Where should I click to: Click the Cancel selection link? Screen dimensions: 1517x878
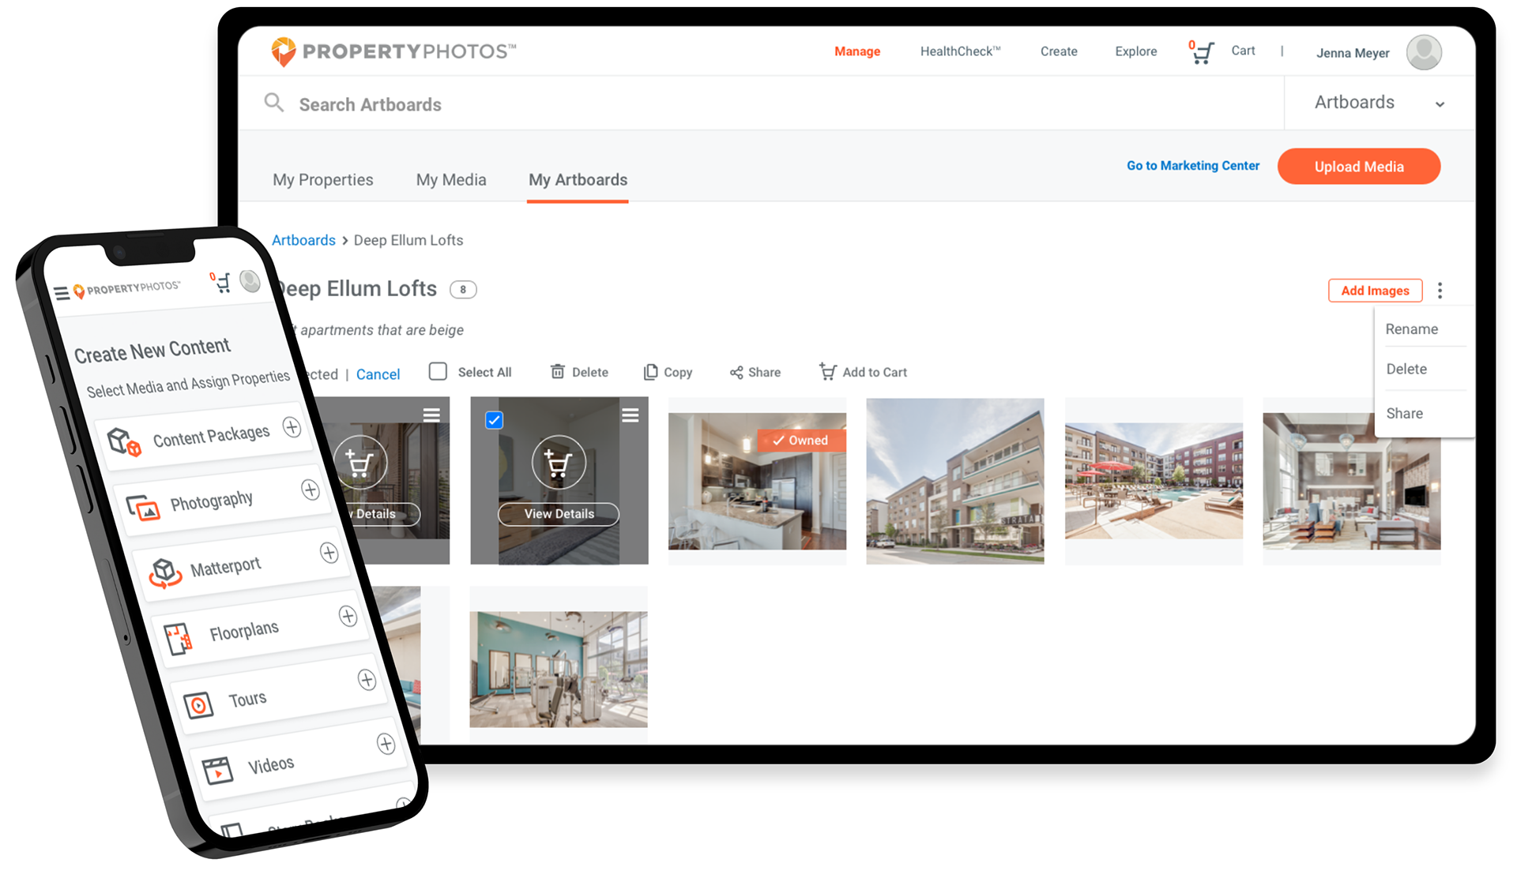tap(378, 374)
